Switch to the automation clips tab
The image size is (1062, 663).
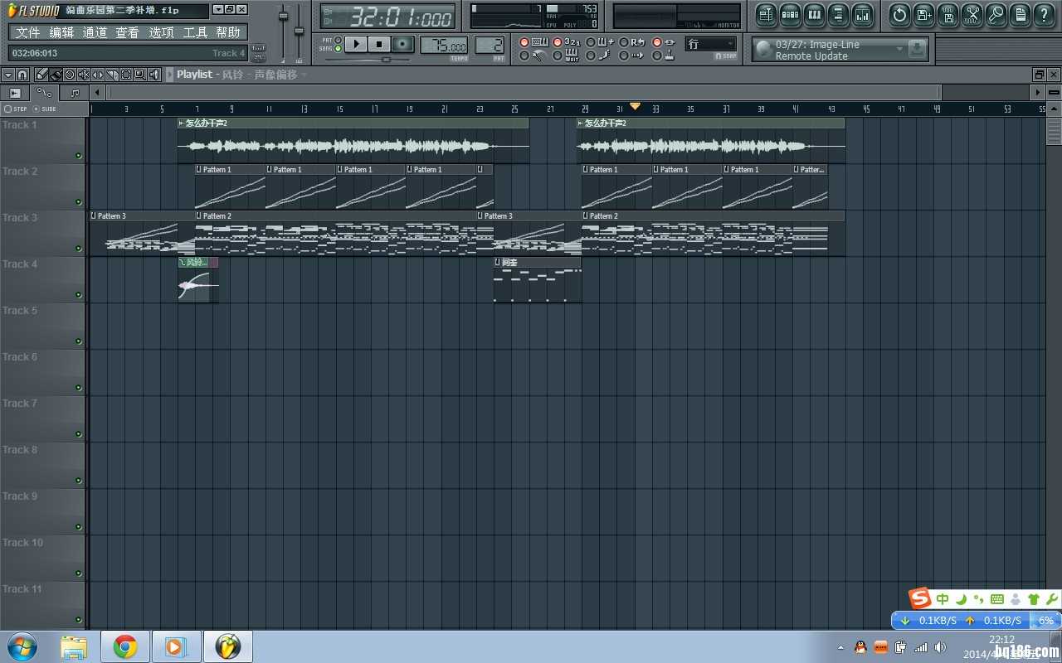[x=45, y=93]
